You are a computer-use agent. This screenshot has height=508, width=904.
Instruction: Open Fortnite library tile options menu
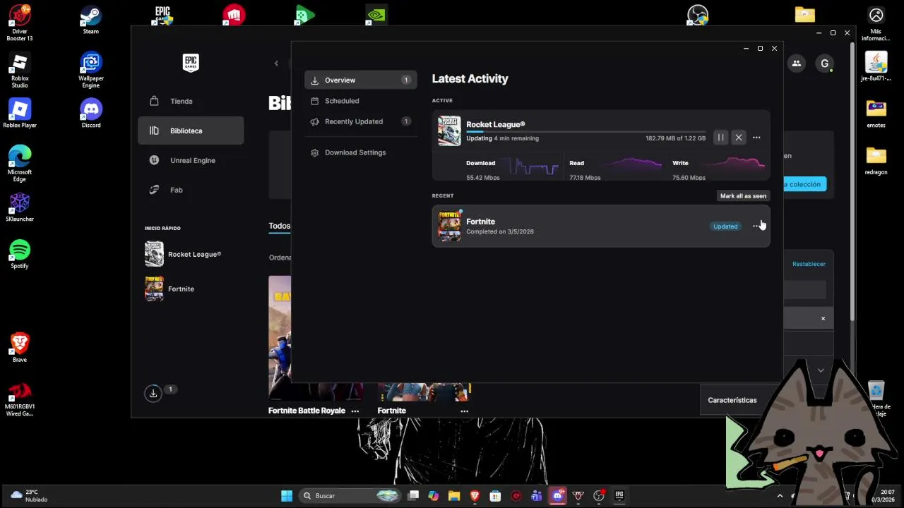(464, 411)
